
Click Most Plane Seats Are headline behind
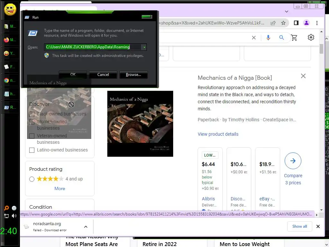point(92,244)
